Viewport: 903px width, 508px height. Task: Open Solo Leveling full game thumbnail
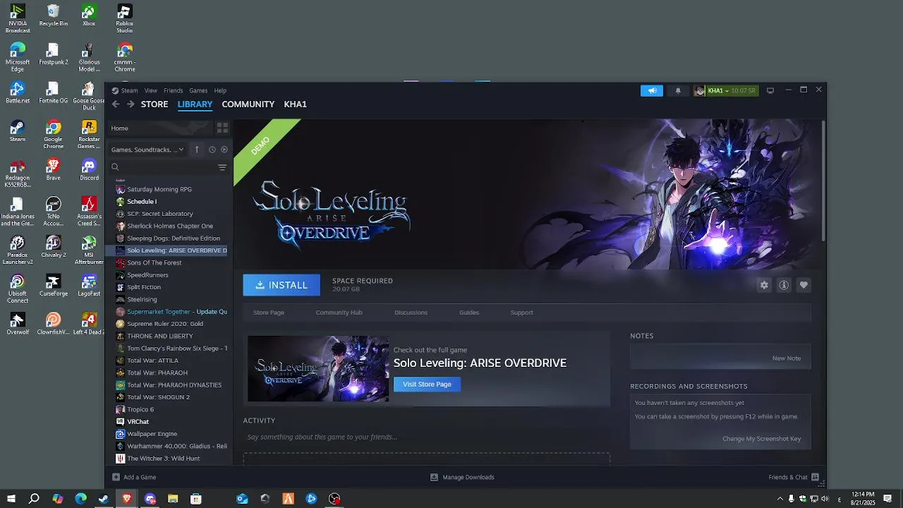coord(318,369)
